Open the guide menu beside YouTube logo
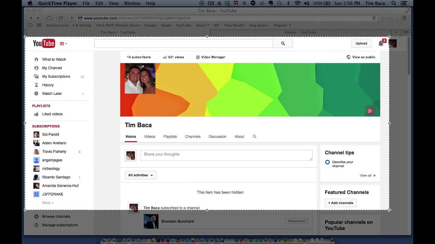This screenshot has height=244, width=435. point(63,43)
